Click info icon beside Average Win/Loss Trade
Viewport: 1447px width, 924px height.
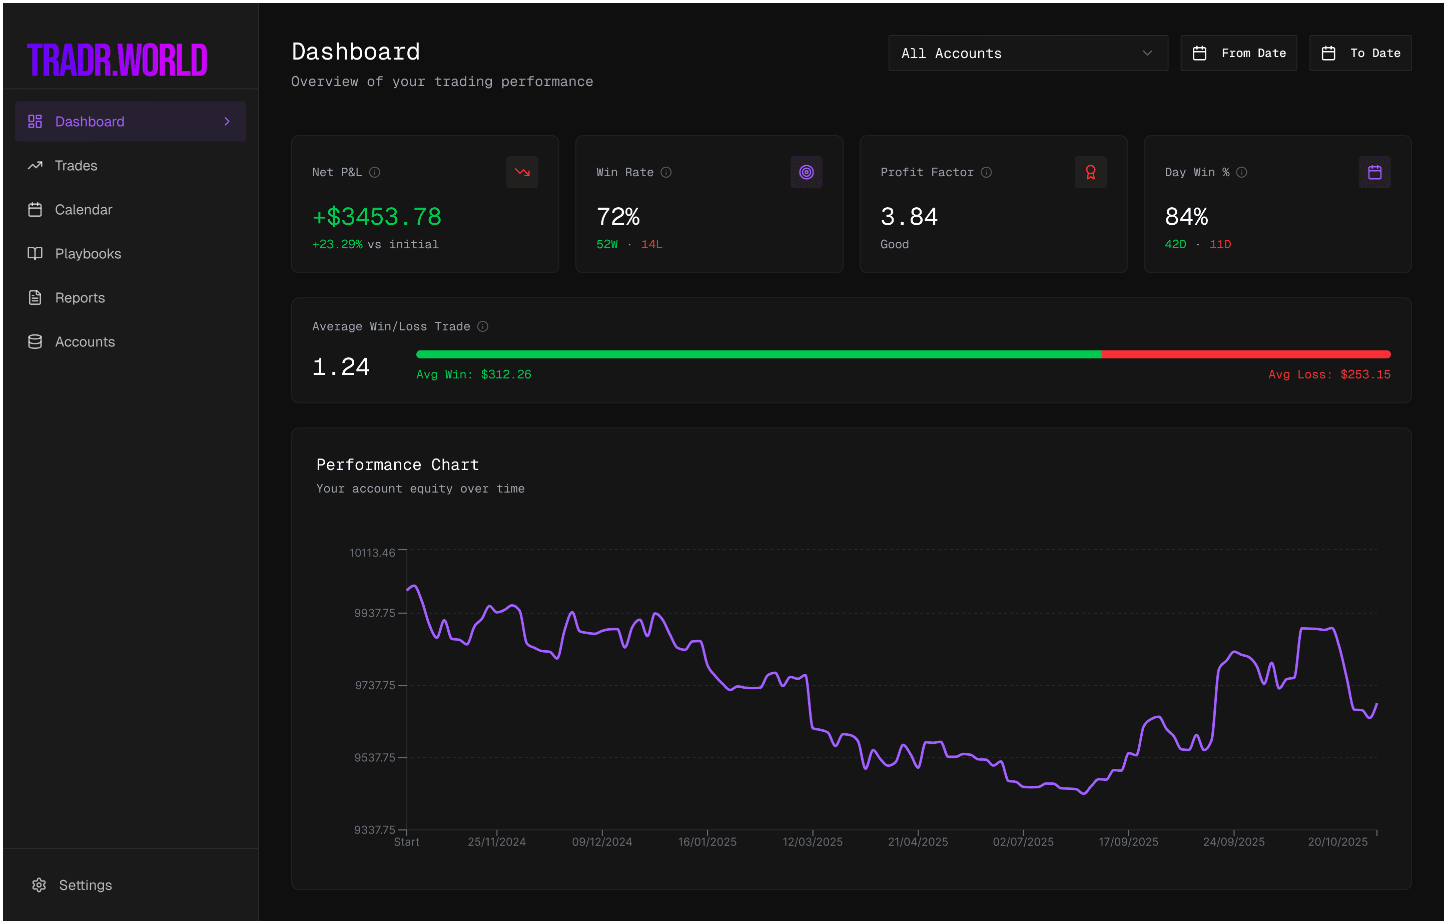482,326
